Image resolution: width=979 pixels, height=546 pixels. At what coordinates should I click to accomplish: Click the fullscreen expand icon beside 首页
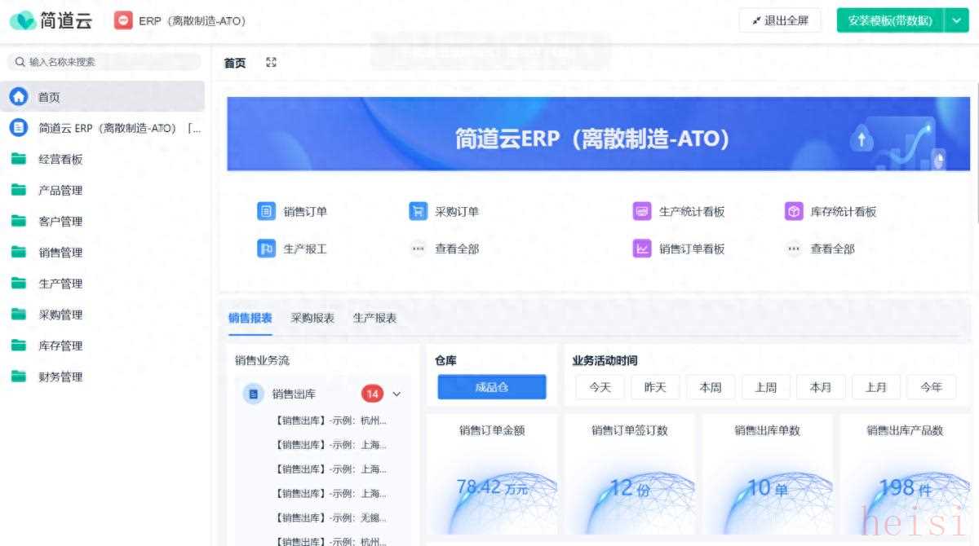coord(272,63)
